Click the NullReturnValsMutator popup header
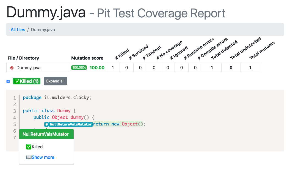 (x=46, y=134)
